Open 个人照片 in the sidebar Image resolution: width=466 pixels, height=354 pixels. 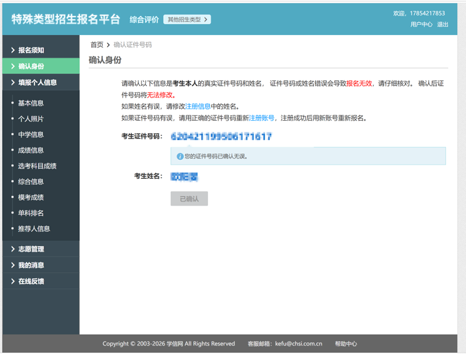31,119
